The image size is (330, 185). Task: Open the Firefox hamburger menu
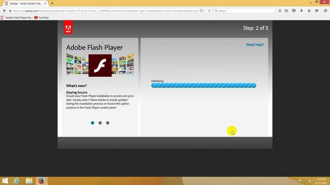coord(325,11)
